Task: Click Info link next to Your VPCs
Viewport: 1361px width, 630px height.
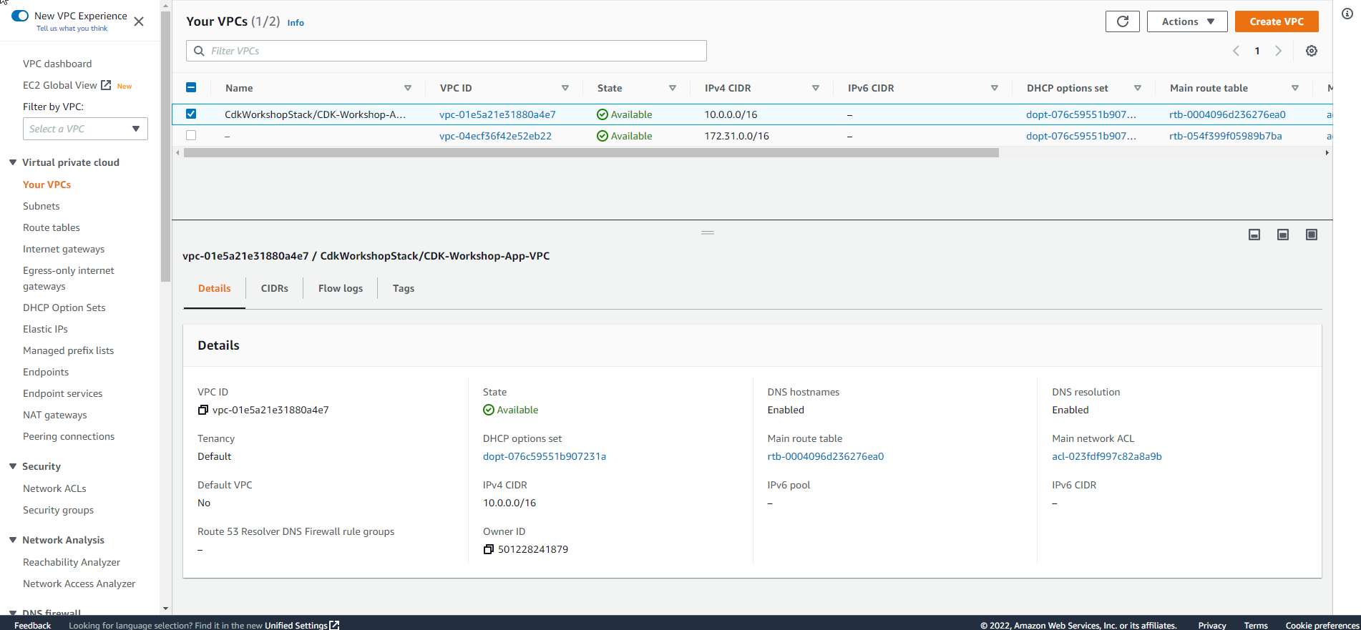Action: tap(296, 23)
